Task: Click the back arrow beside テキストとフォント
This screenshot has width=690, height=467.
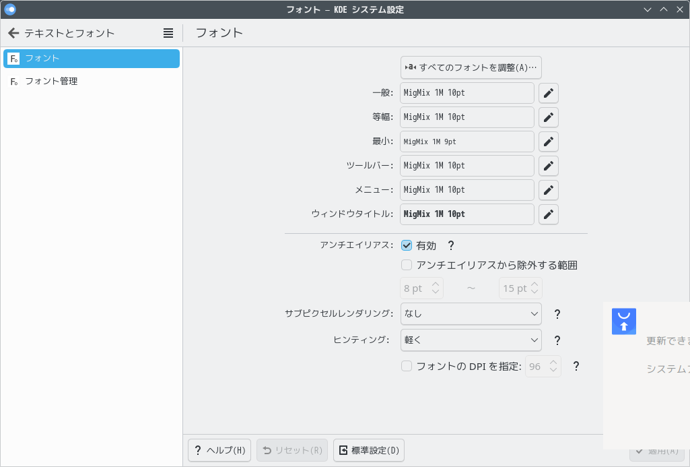Action: [x=13, y=33]
